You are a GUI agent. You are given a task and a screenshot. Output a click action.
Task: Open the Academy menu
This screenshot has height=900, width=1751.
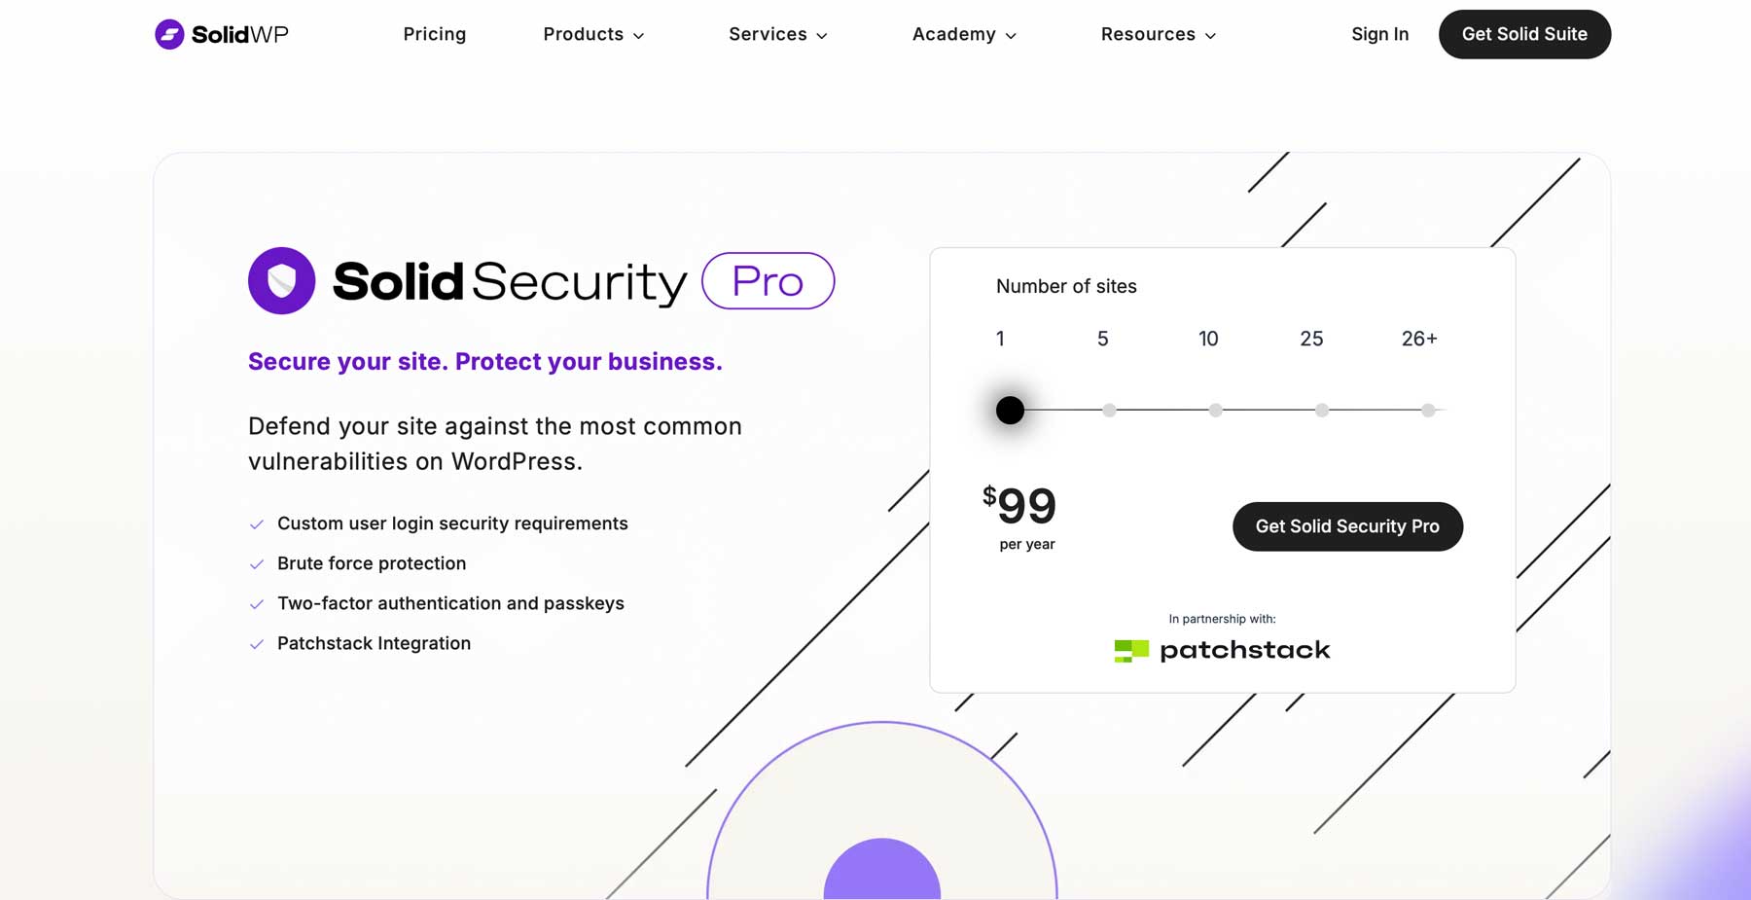point(963,34)
